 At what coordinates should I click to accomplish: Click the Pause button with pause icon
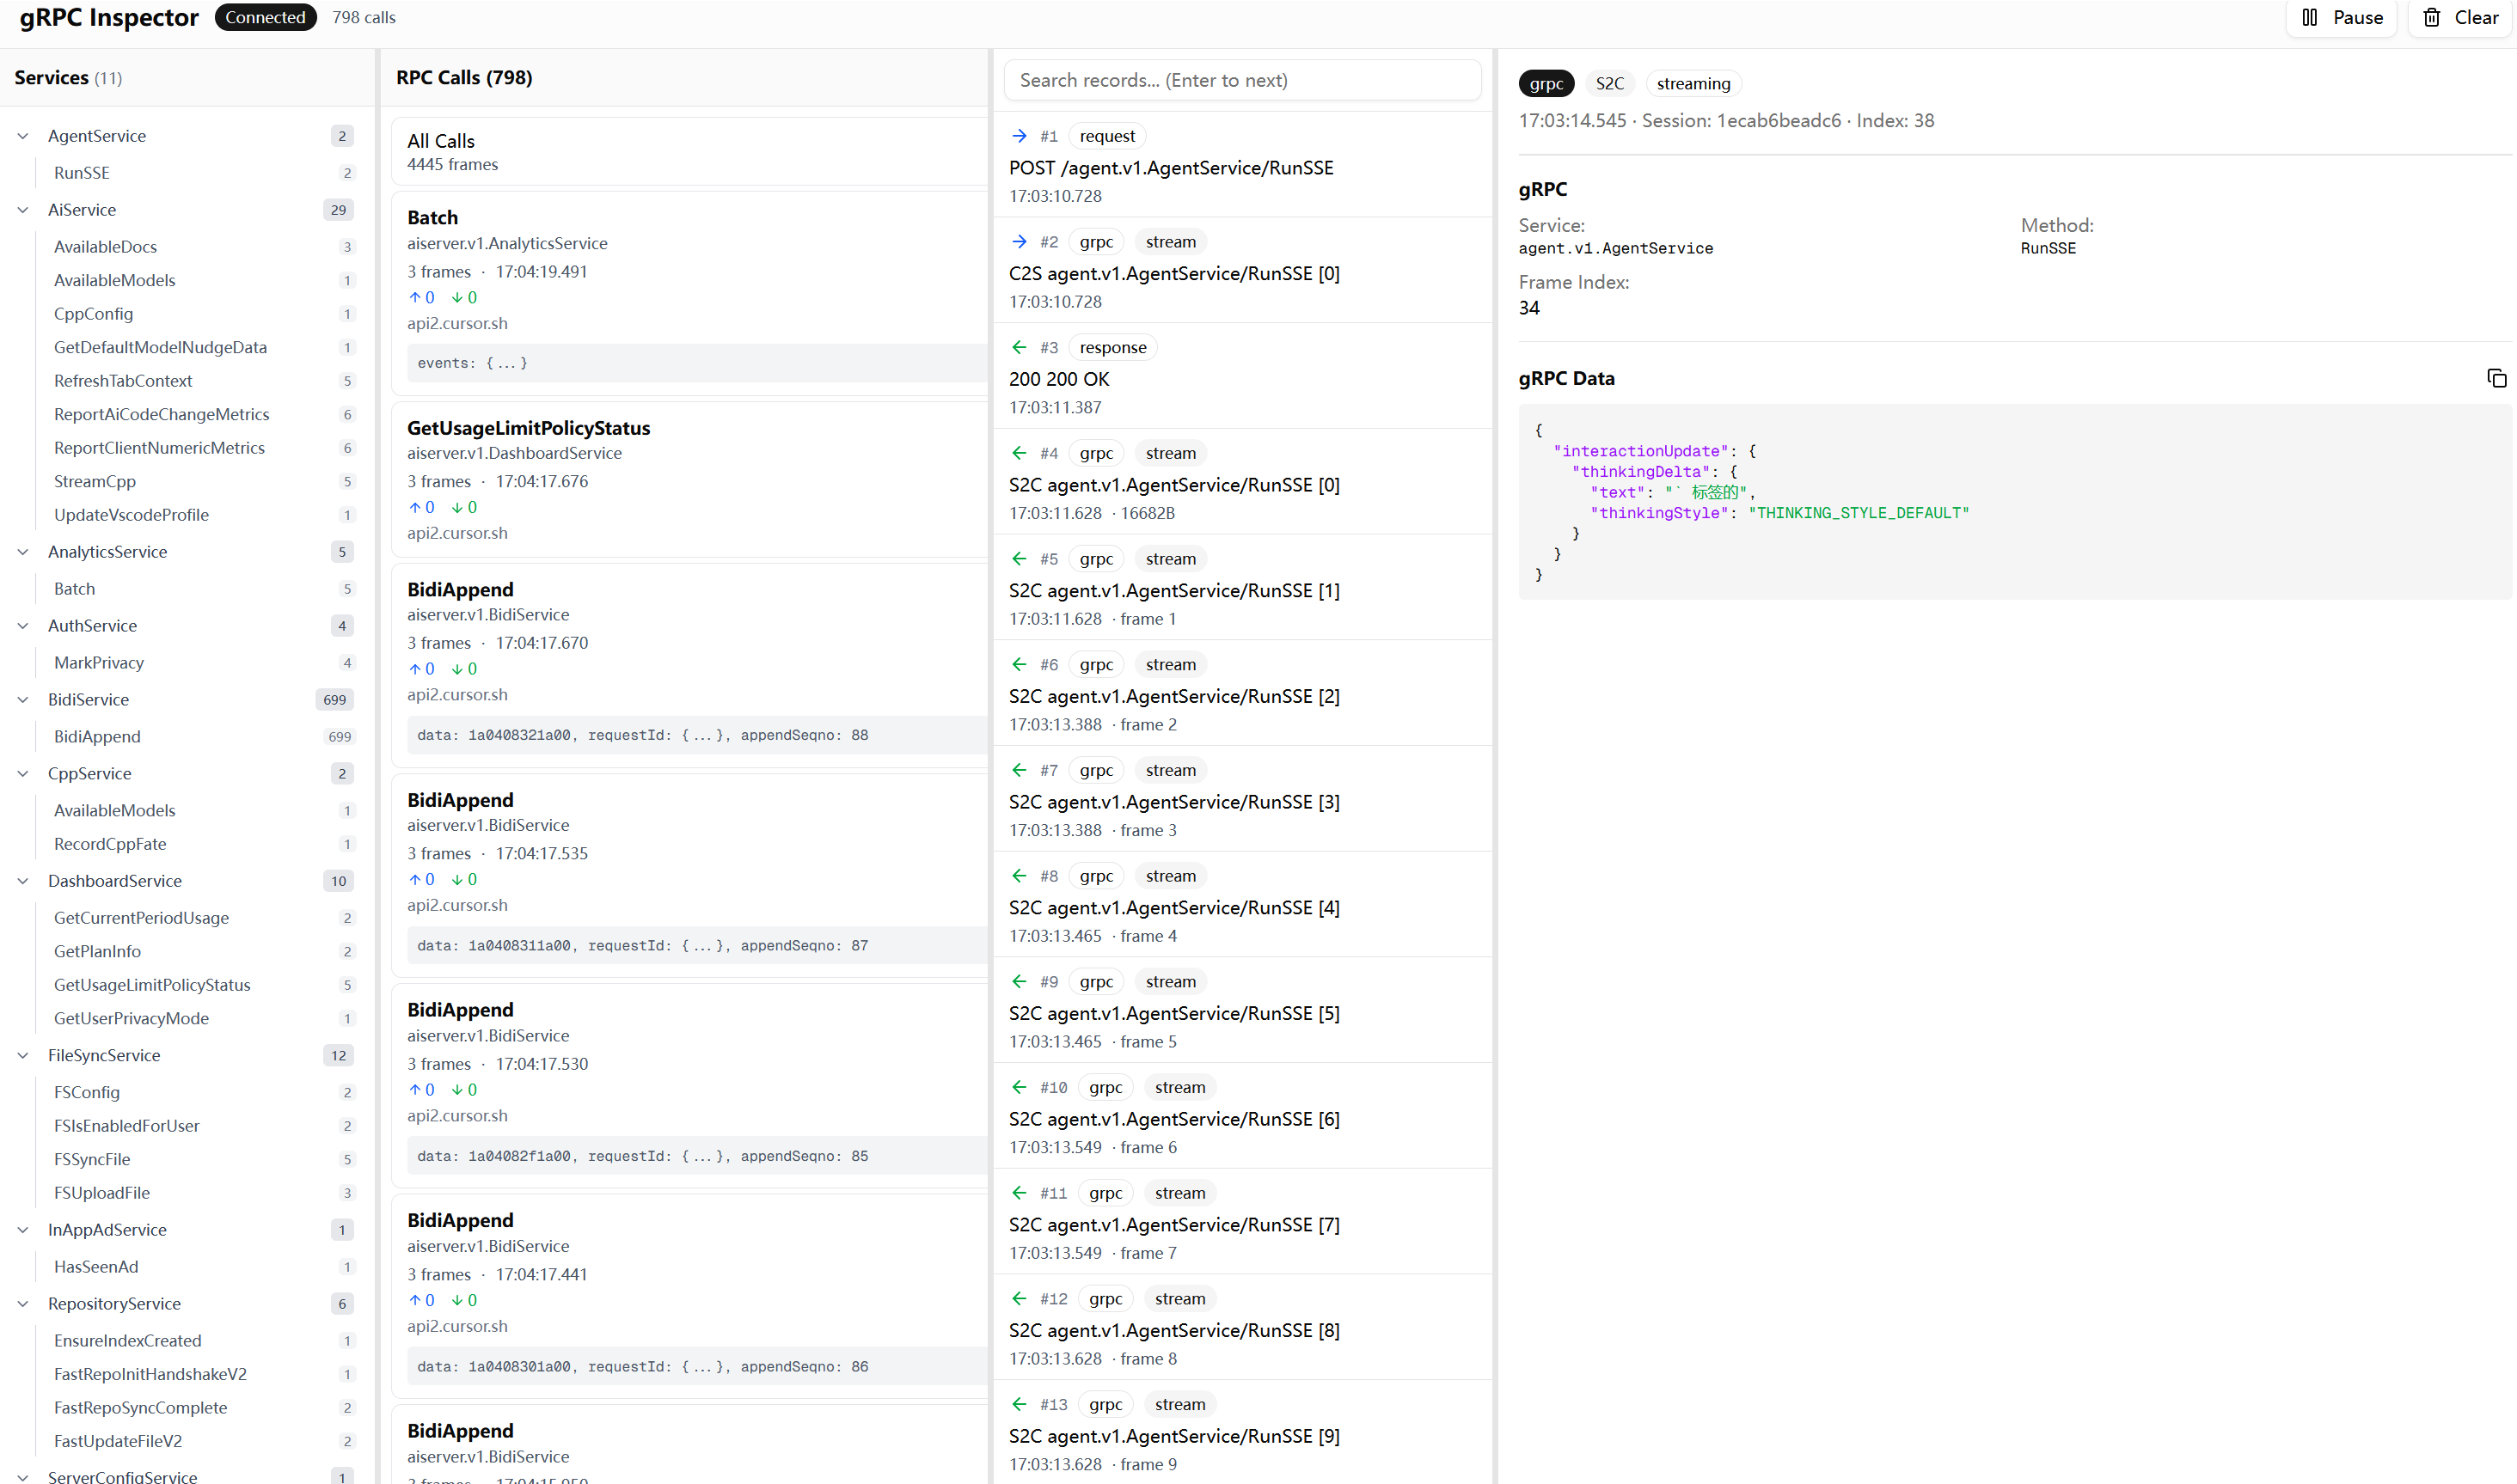2342,17
